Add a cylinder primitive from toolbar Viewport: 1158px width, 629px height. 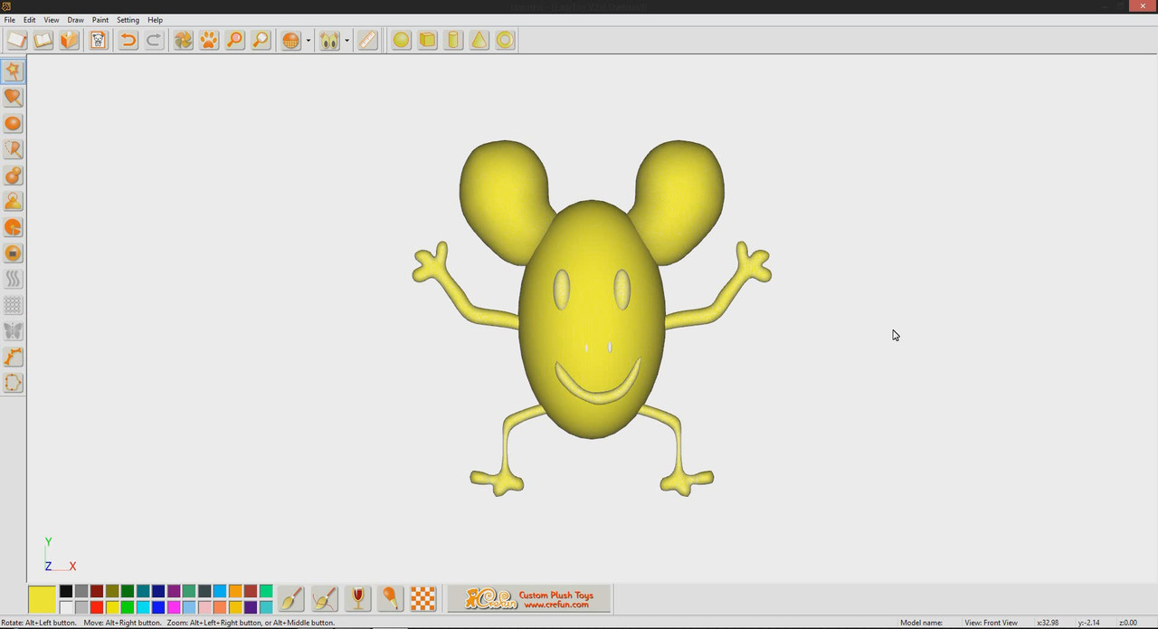(453, 40)
